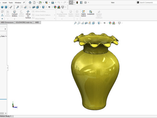The width and height of the screenshot is (157, 118).
Task: Expand left panel with the chevron arrow
Action: click(x=5, y=29)
